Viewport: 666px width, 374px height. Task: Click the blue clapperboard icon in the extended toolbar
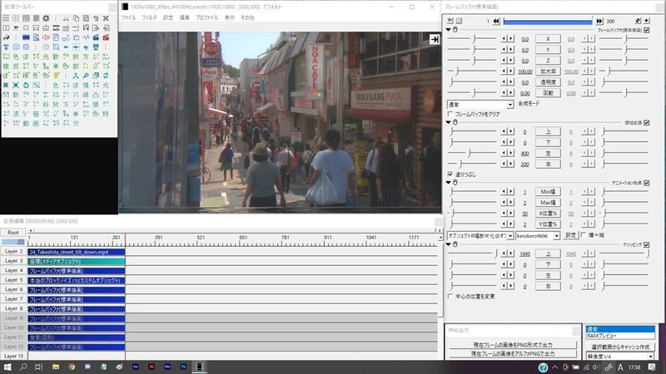point(96,37)
